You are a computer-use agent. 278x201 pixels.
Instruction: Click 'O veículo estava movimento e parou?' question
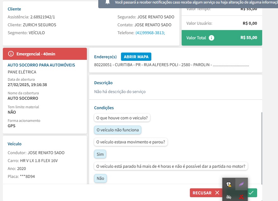pyautogui.click(x=131, y=142)
